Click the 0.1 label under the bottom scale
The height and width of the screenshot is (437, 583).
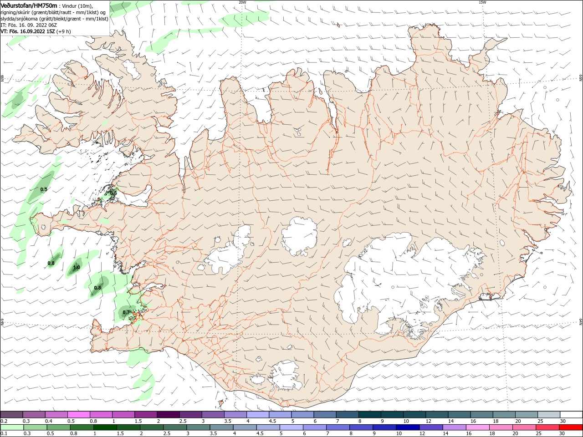tap(4, 434)
